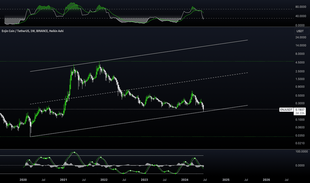Click the 100.0000 bottom oscillator axis label
The height and width of the screenshot is (183, 310).
pos(301,151)
